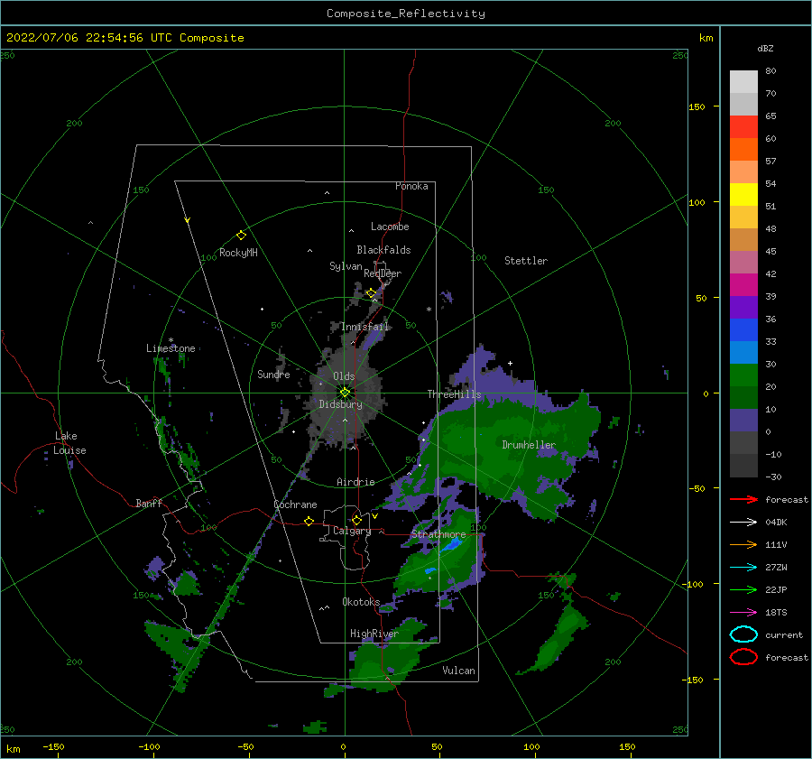This screenshot has height=759, width=812.
Task: Select the cyan current ellipse icon
Action: [743, 634]
